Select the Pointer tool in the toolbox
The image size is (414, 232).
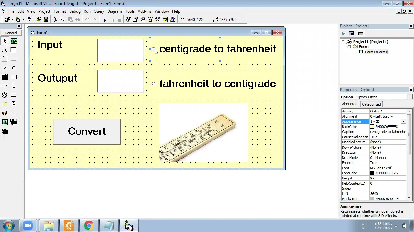[5, 41]
